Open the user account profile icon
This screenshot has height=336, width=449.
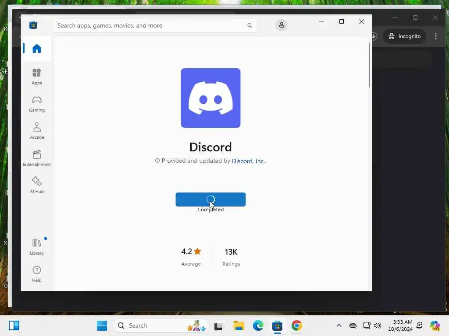point(282,25)
